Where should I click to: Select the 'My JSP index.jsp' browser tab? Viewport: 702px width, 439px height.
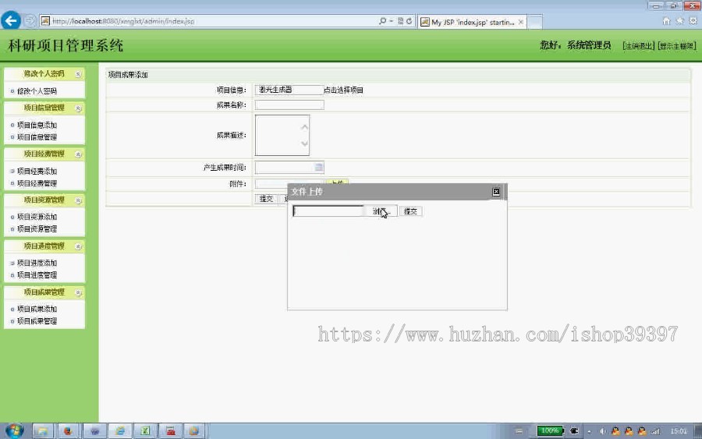point(472,22)
